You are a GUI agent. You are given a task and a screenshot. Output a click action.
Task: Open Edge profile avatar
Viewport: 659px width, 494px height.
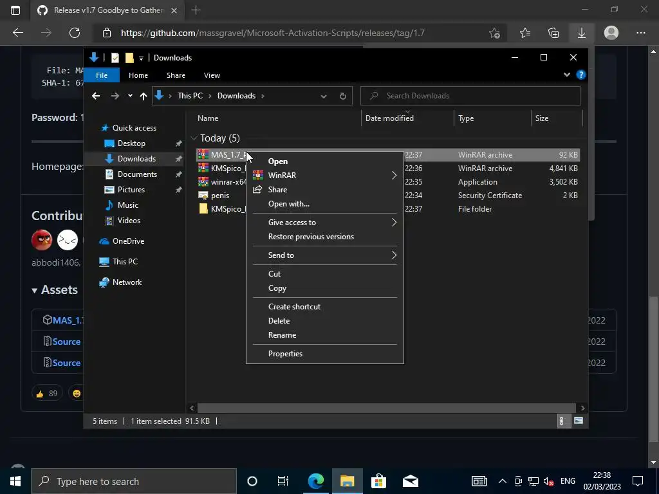tap(611, 33)
